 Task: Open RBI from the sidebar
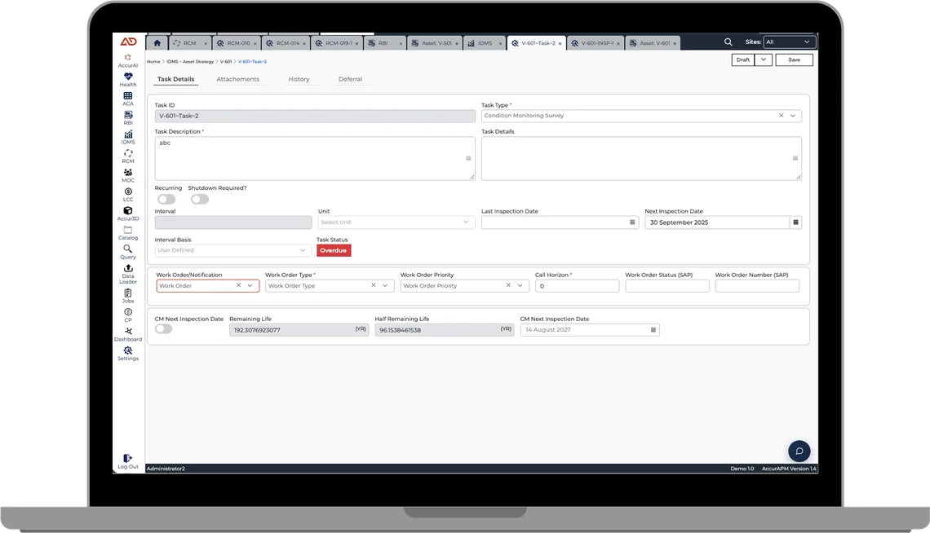[127, 118]
